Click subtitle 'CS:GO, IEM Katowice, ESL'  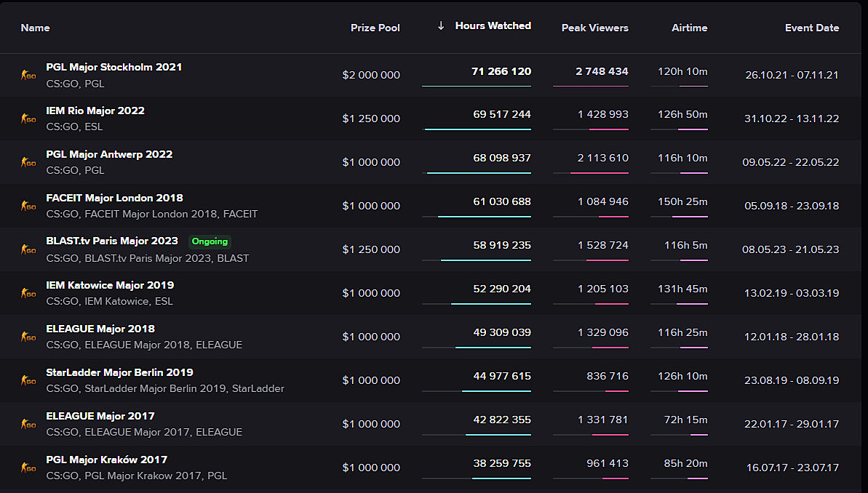(110, 302)
